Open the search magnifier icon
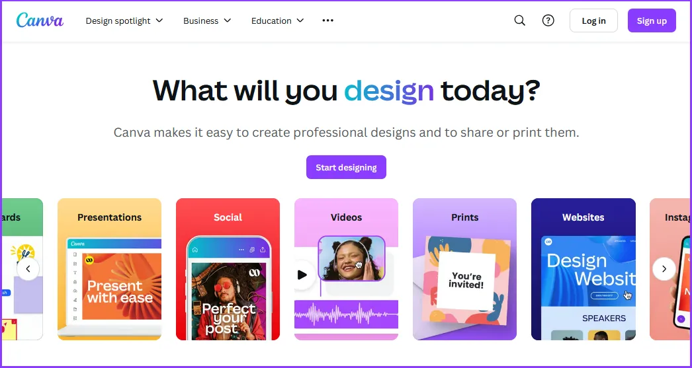 (520, 20)
